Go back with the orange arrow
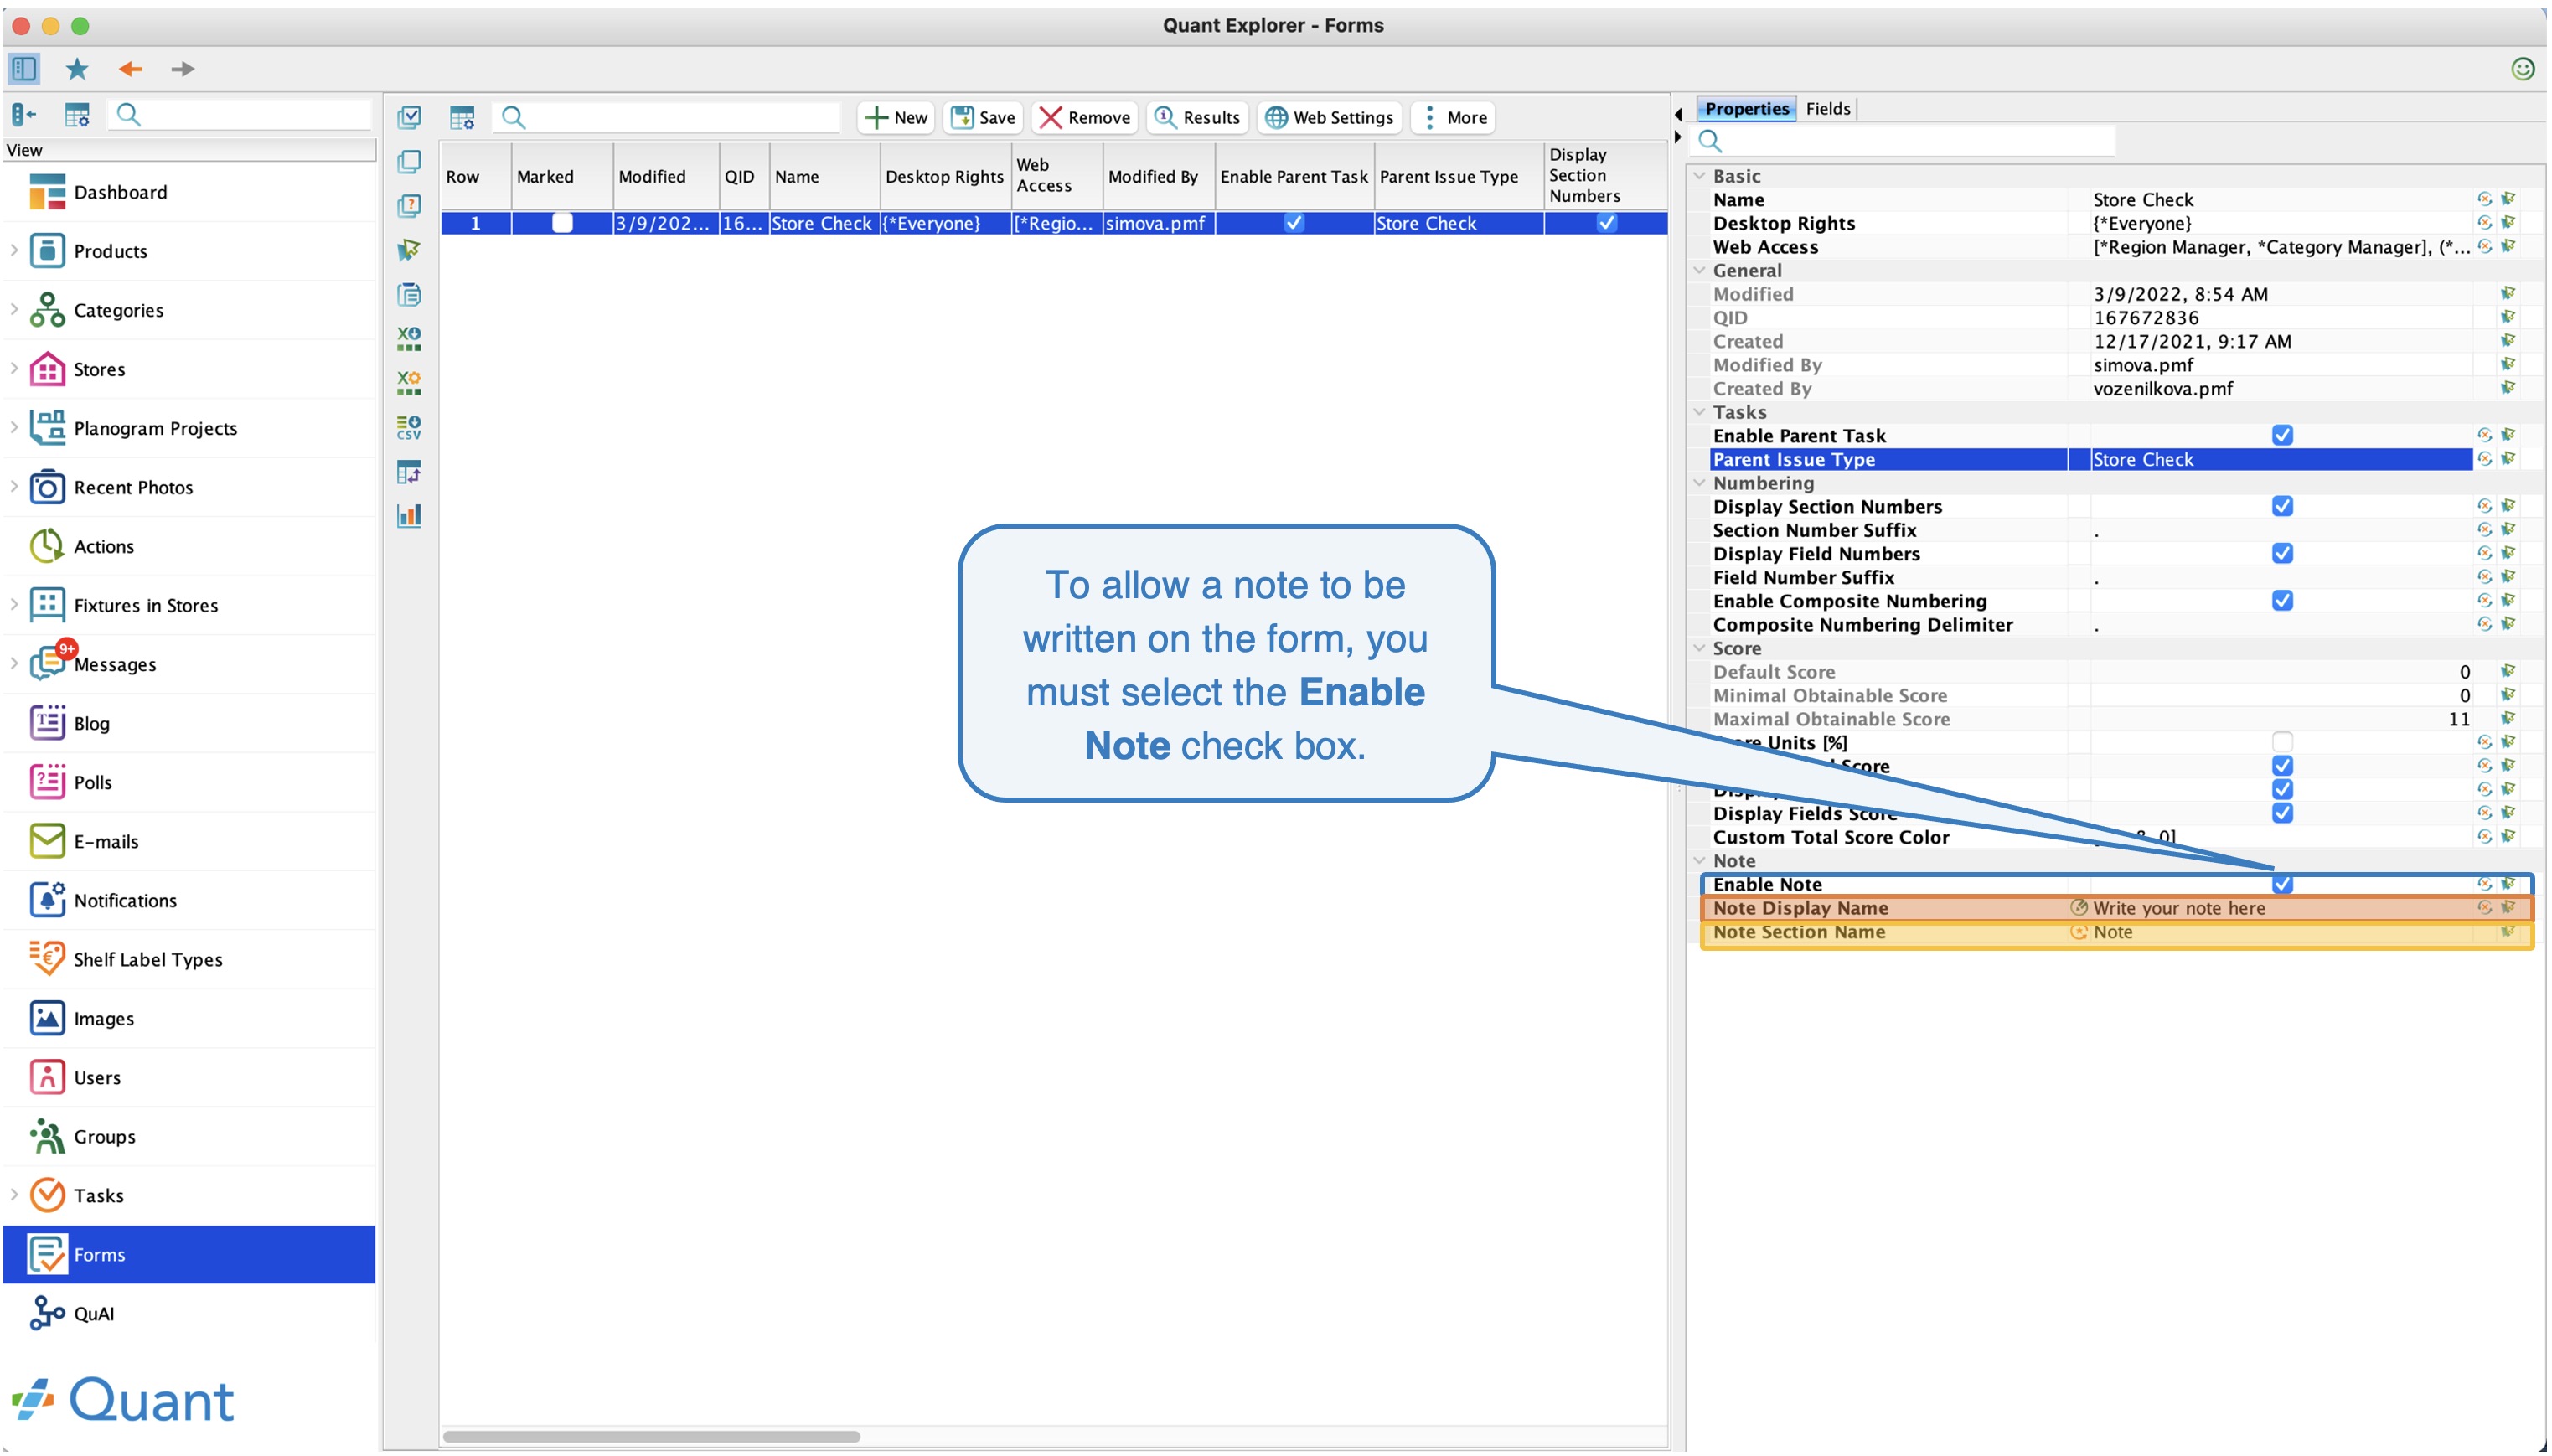 tap(130, 69)
